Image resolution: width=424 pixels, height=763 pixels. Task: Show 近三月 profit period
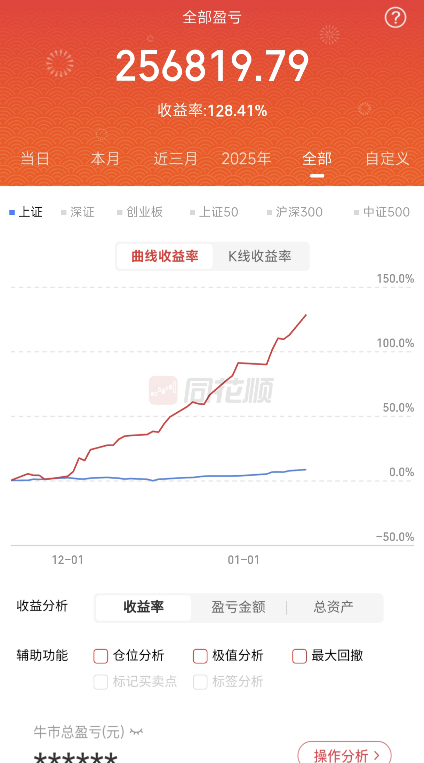point(176,159)
